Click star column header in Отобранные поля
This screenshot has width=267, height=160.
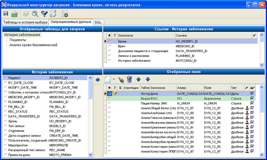(109, 88)
